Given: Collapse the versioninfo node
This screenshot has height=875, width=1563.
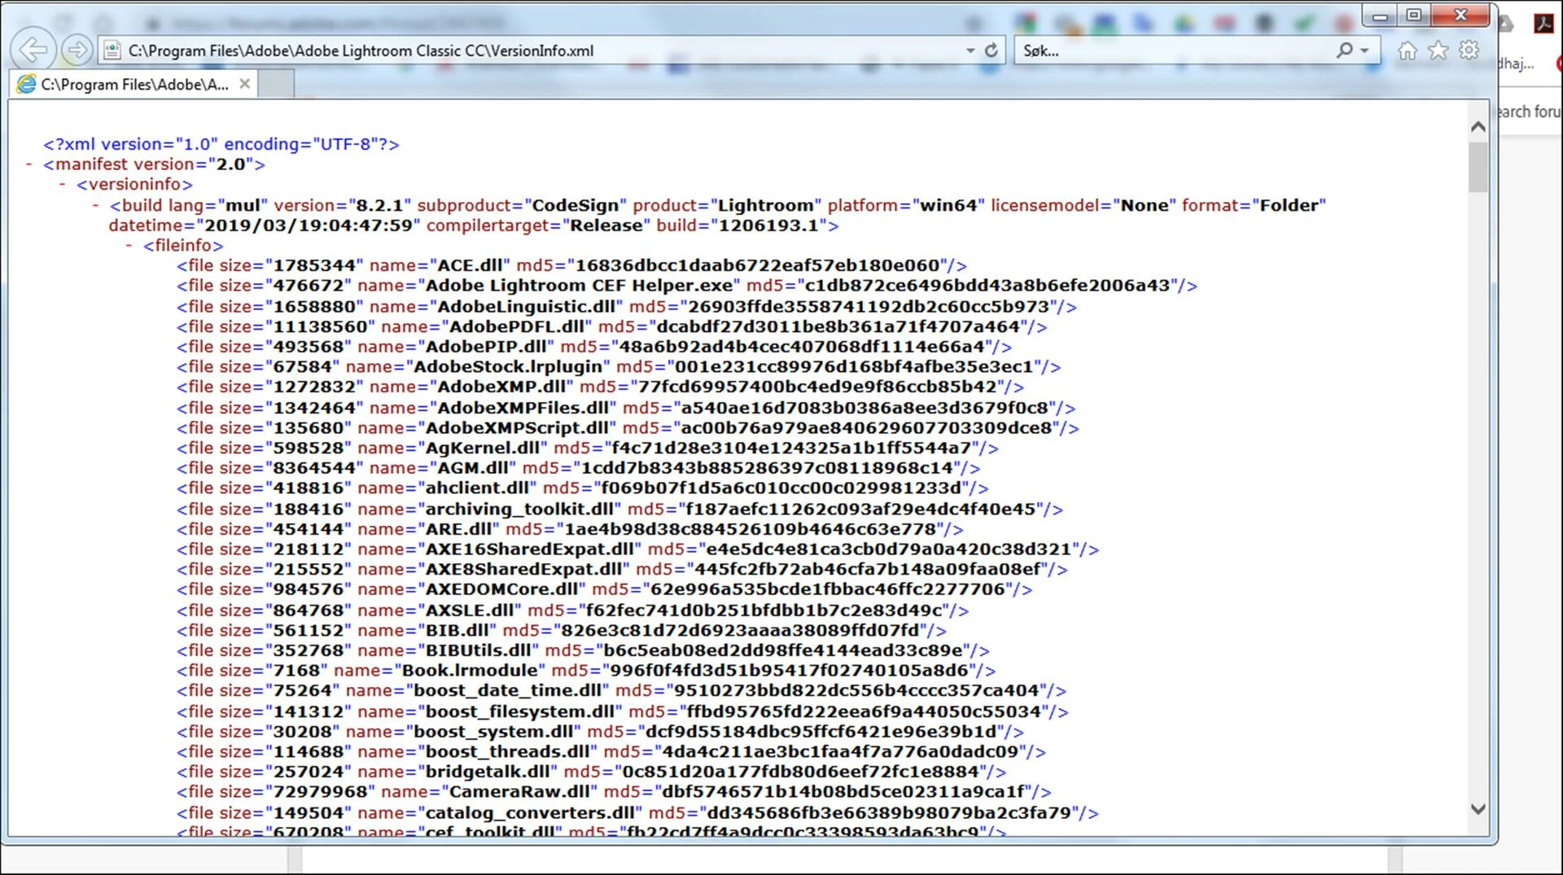Looking at the screenshot, I should 62,185.
